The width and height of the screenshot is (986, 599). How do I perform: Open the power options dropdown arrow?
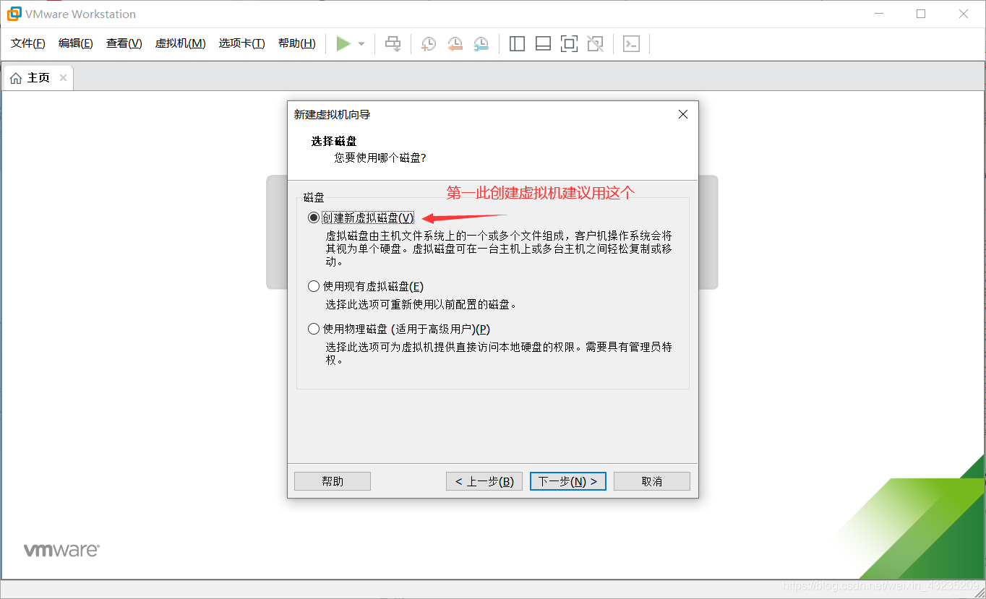coord(361,44)
